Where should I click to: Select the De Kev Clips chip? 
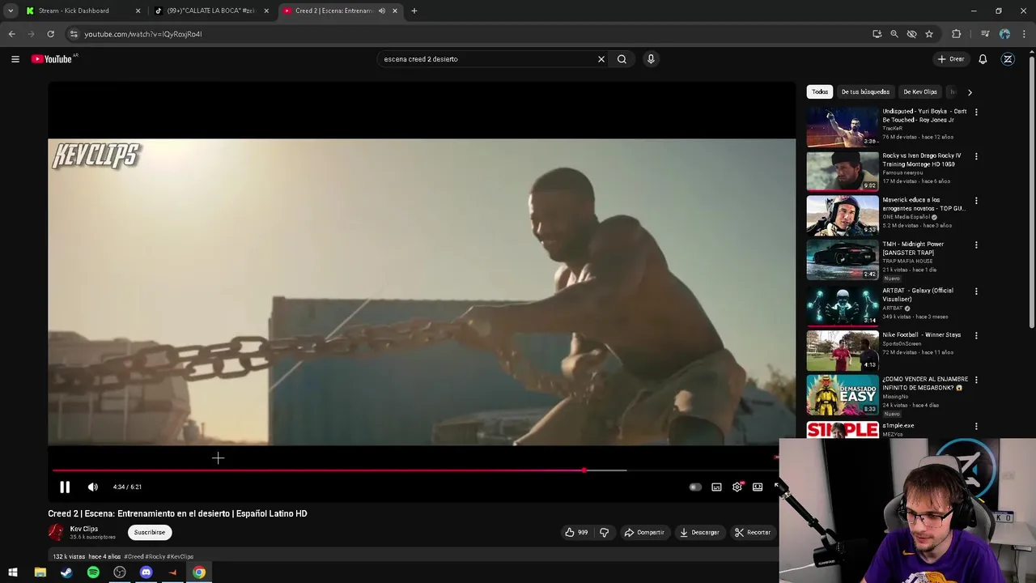coord(920,91)
